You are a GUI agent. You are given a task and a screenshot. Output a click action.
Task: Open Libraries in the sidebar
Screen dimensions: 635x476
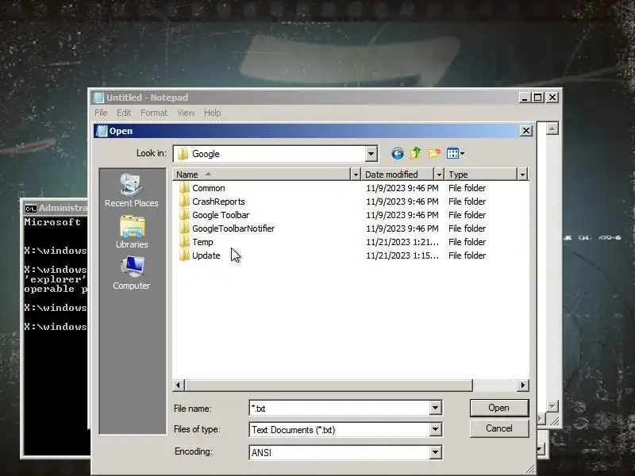(131, 232)
